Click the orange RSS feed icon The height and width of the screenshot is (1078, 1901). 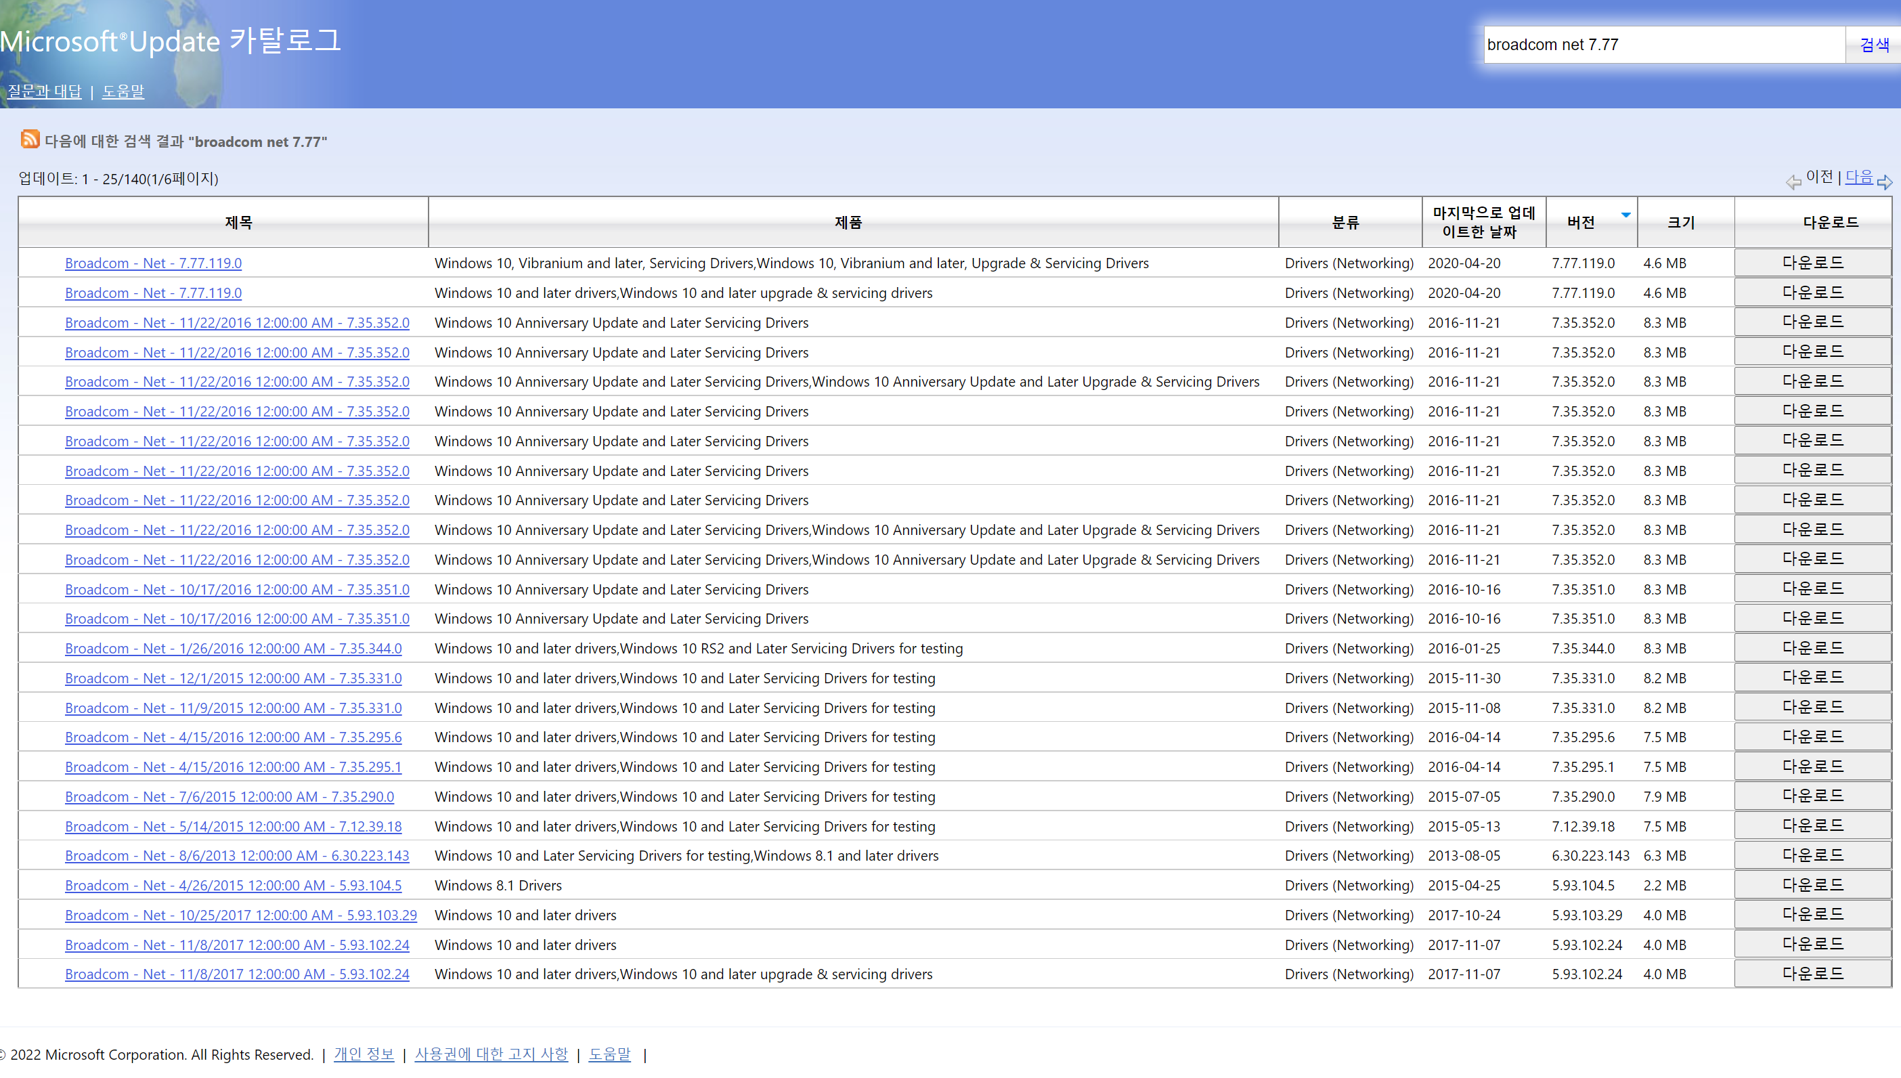pos(30,139)
